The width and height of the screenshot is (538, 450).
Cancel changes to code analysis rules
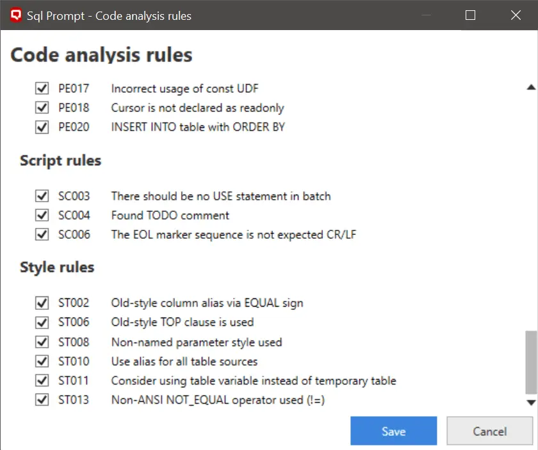489,431
